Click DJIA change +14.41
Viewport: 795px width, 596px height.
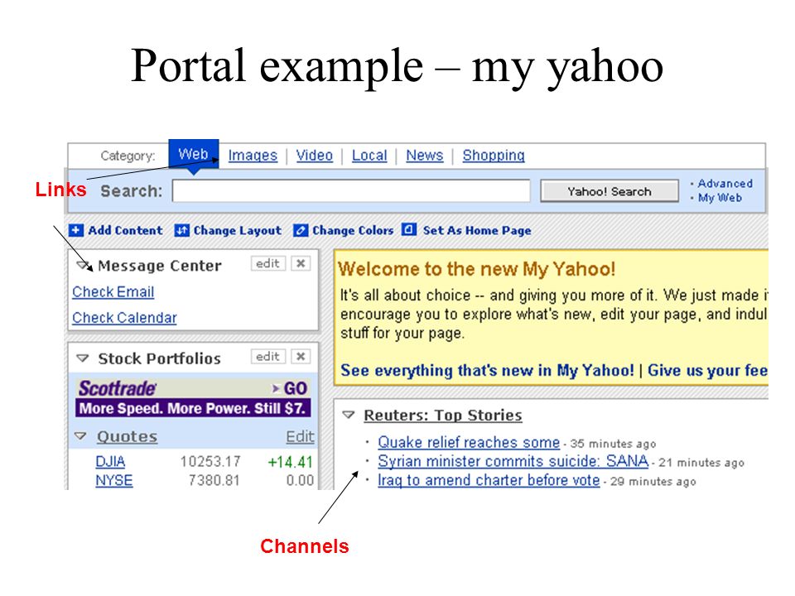(x=291, y=462)
